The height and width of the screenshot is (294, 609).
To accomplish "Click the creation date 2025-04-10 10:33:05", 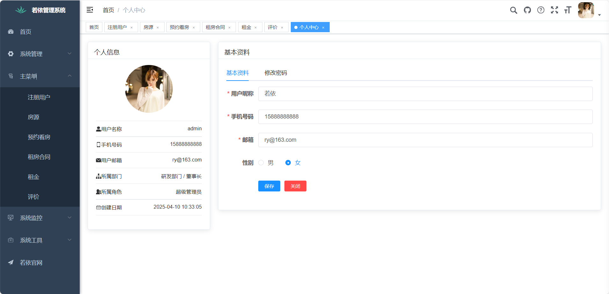I will point(178,207).
